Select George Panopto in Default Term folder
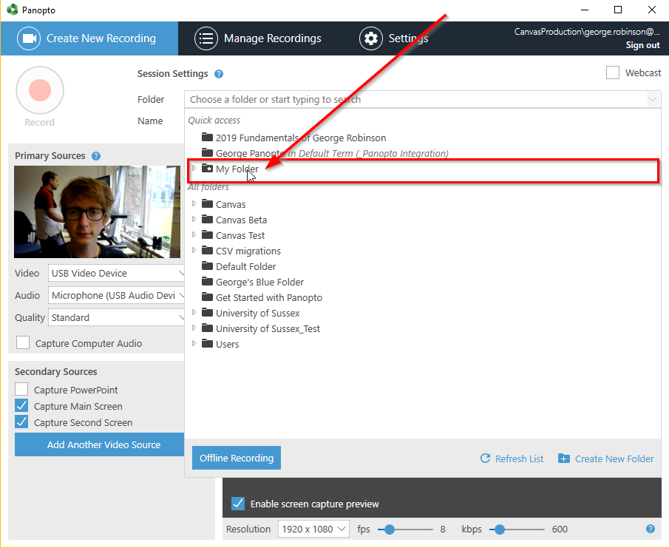The height and width of the screenshot is (548, 669). (332, 153)
